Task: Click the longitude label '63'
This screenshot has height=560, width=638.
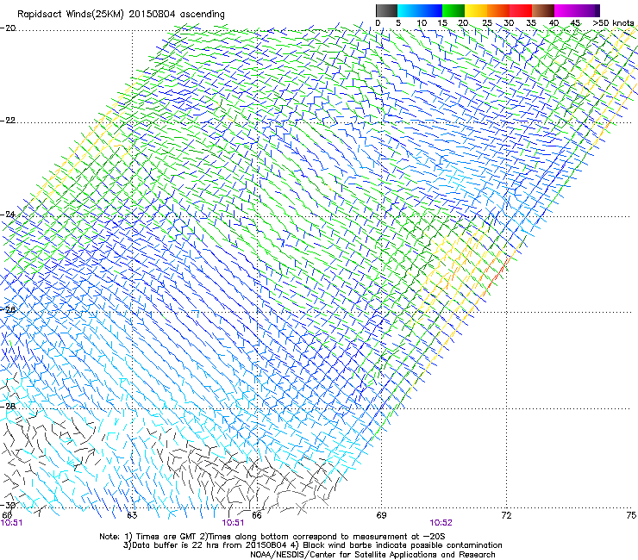Action: tap(132, 515)
